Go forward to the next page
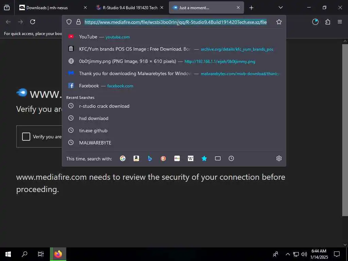Viewport: 348px width, 261px height. pyautogui.click(x=20, y=22)
